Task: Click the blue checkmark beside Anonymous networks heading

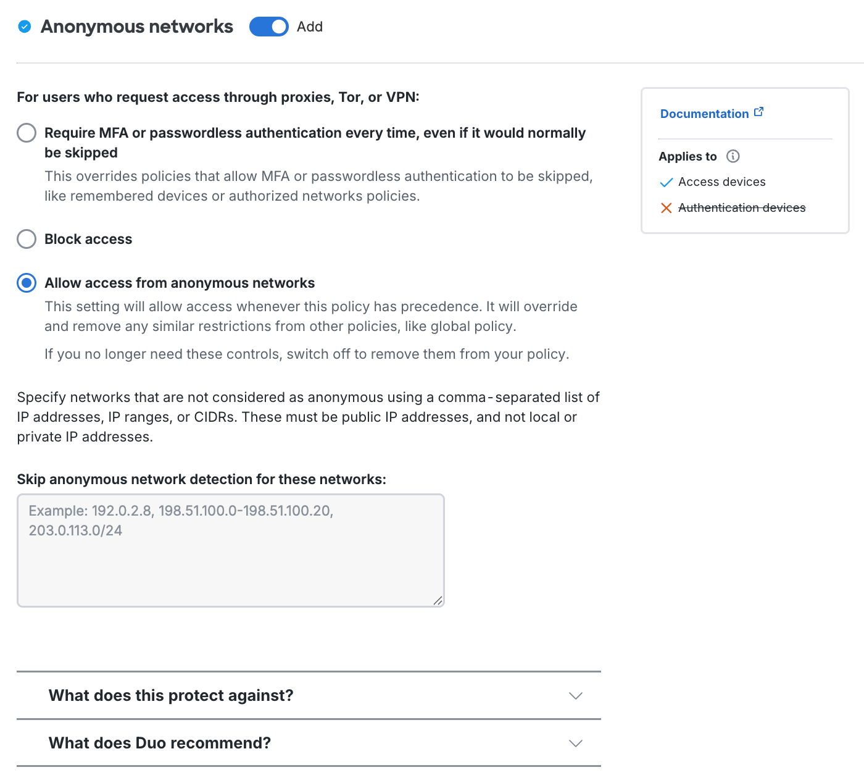Action: pyautogui.click(x=25, y=27)
